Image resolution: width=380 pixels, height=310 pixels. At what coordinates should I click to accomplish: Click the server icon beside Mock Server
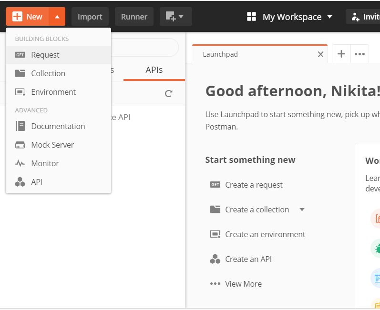20,145
